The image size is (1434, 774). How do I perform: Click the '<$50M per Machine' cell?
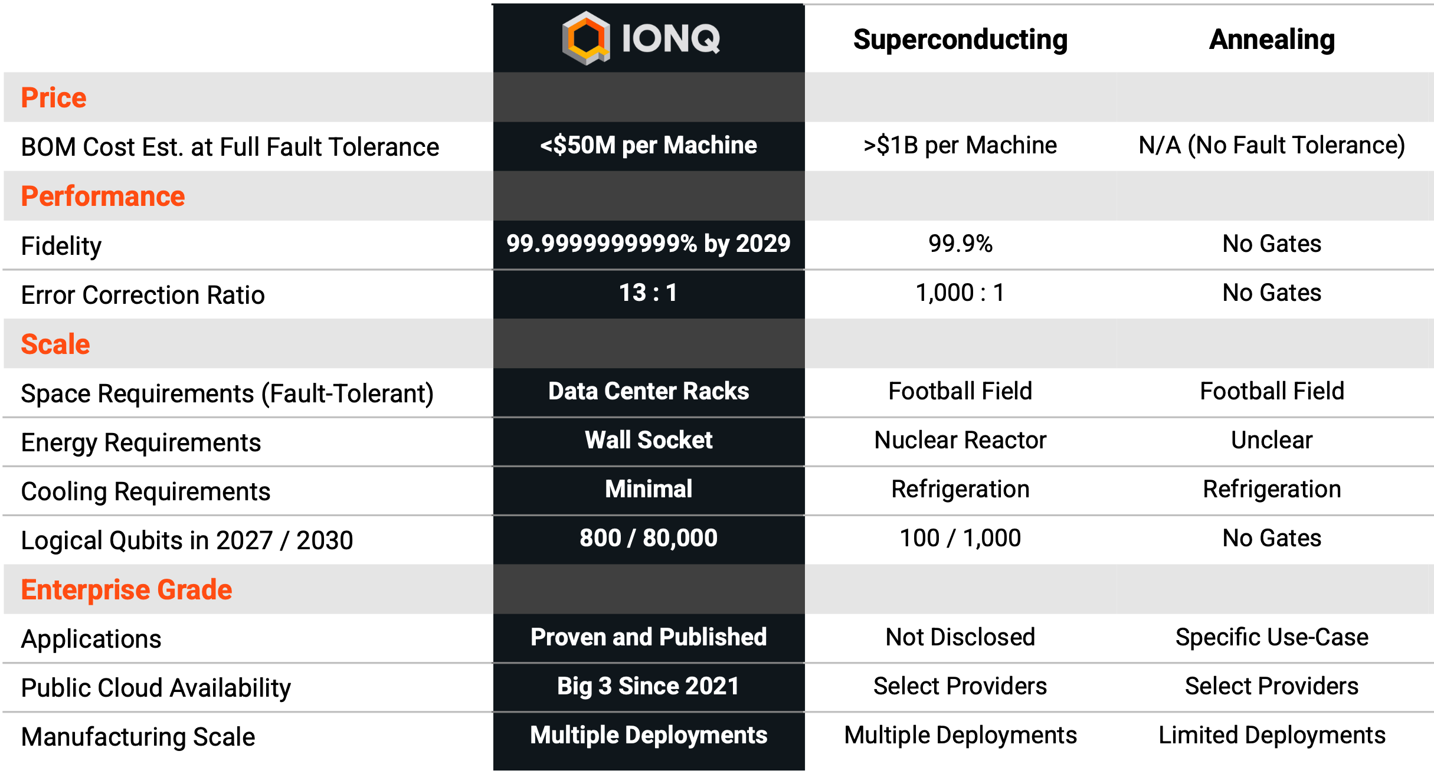tap(648, 145)
